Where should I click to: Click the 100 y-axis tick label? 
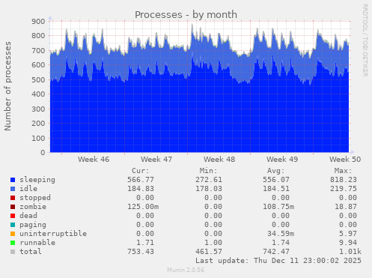[38, 139]
